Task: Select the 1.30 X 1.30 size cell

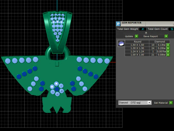Action: pos(137,48)
